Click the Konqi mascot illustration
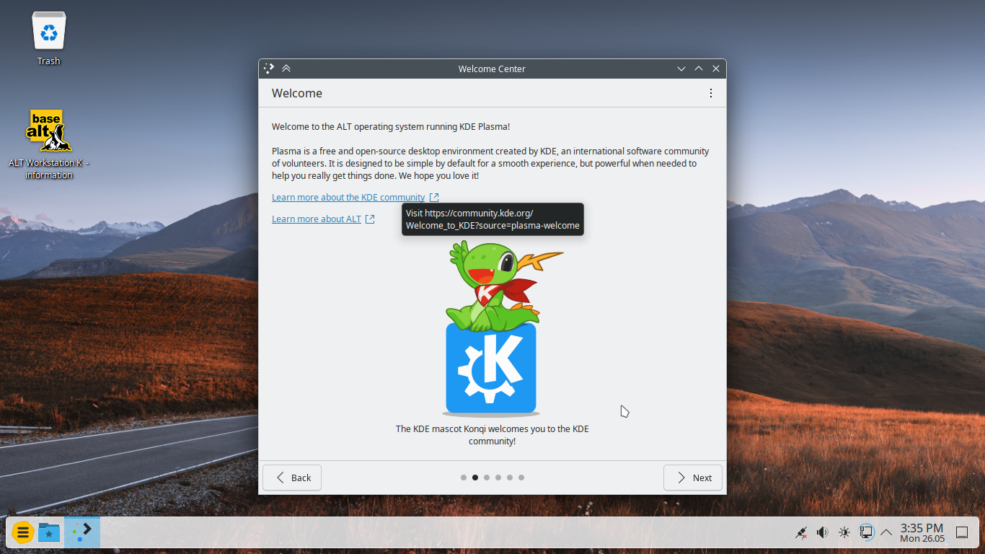Viewport: 985px width, 554px height. click(x=491, y=328)
